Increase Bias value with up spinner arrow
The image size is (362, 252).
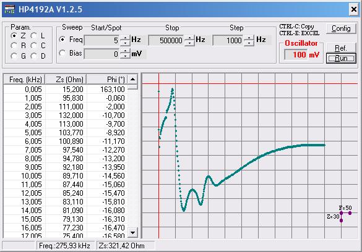[x=125, y=51]
